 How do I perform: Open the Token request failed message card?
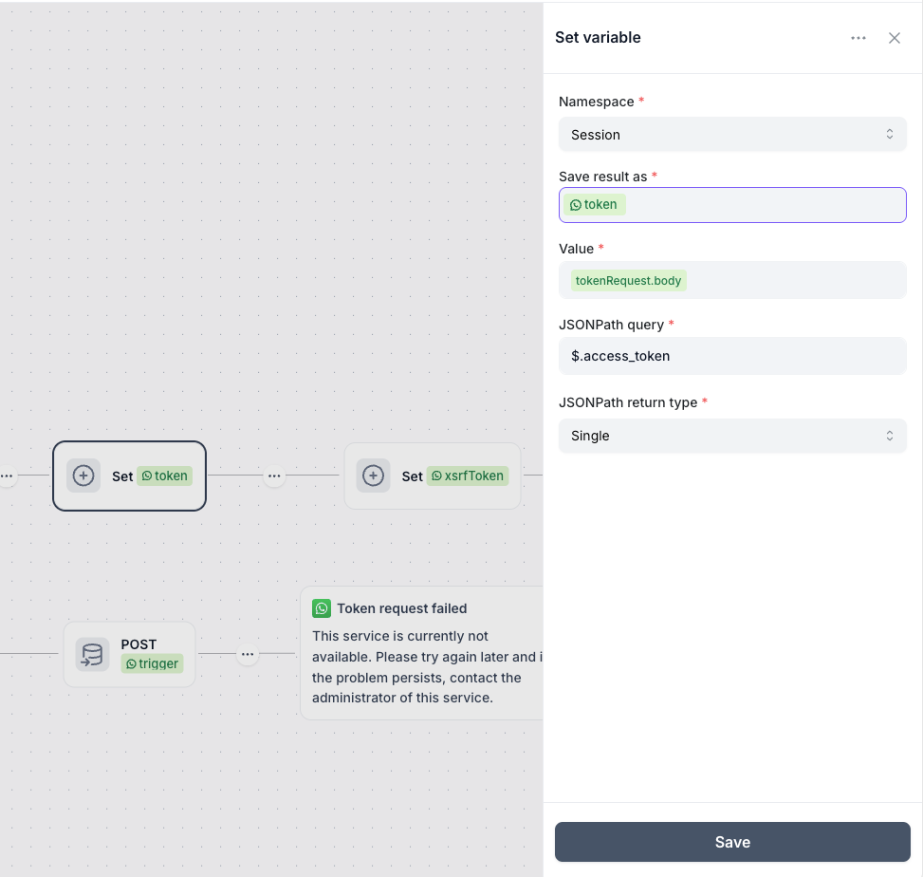tap(422, 653)
